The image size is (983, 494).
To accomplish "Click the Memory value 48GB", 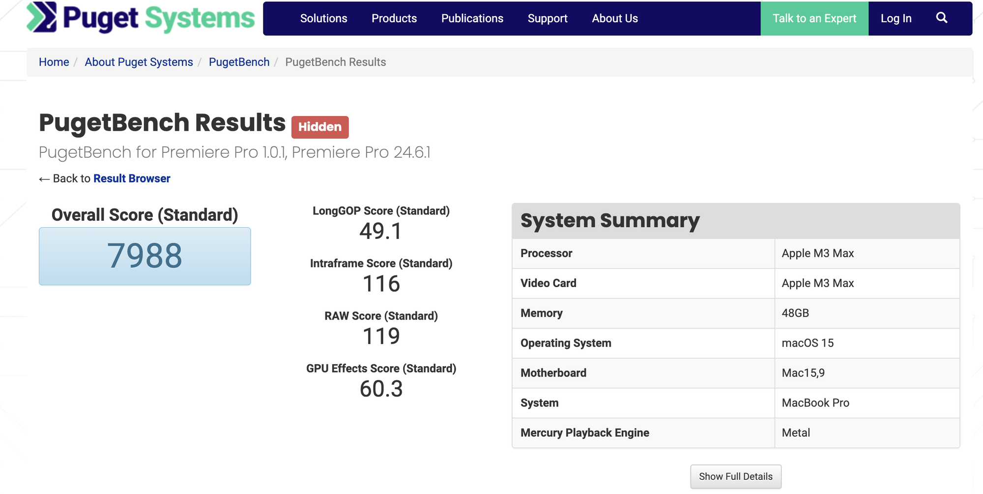I will pyautogui.click(x=795, y=313).
